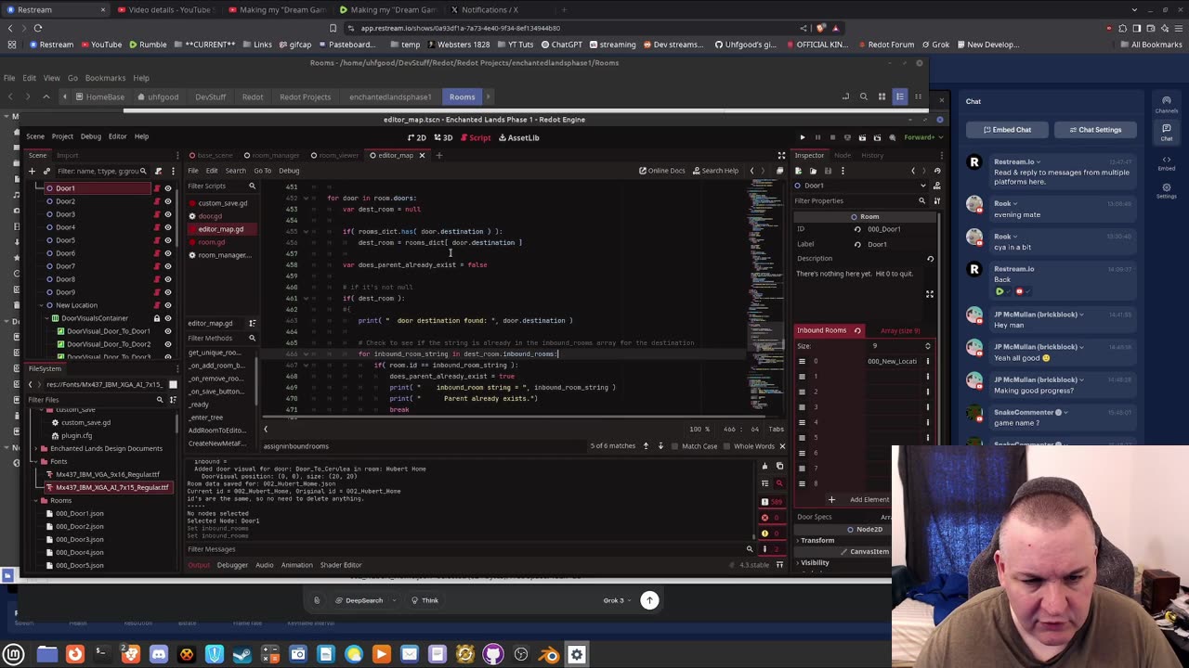Image resolution: width=1189 pixels, height=668 pixels.
Task: Go to next find match arrow
Action: point(660,446)
